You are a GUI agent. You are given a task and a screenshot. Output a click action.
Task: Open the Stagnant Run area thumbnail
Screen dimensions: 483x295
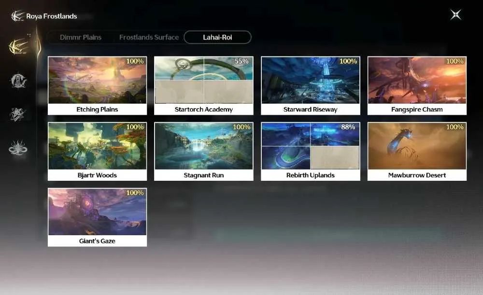coord(204,146)
